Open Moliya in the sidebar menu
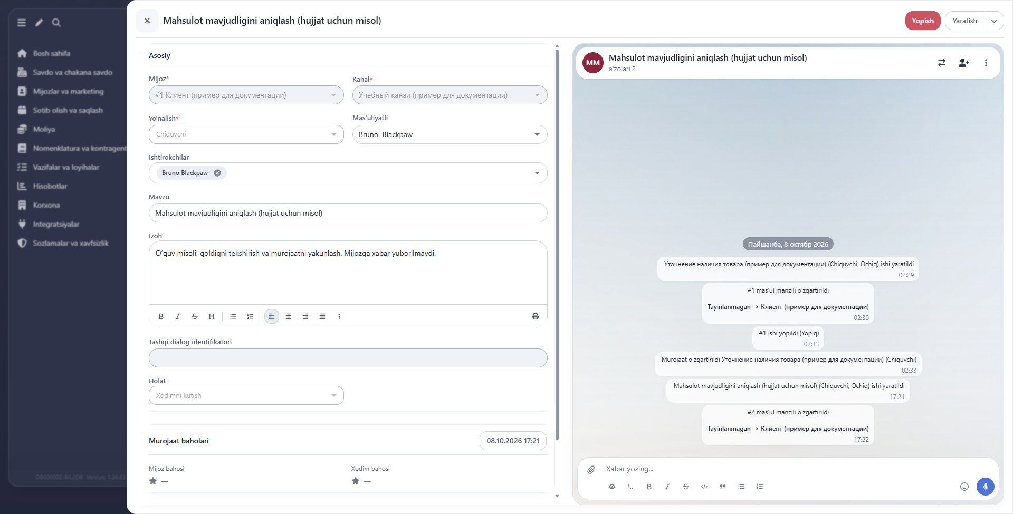This screenshot has width=1013, height=514. [44, 129]
